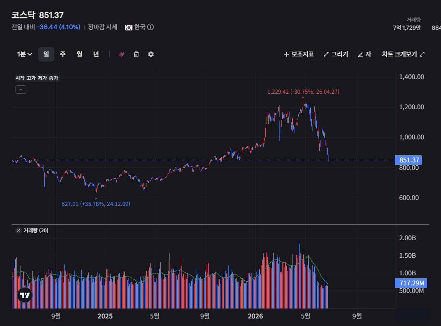Click the 거래량 (20) indicator label

36,230
